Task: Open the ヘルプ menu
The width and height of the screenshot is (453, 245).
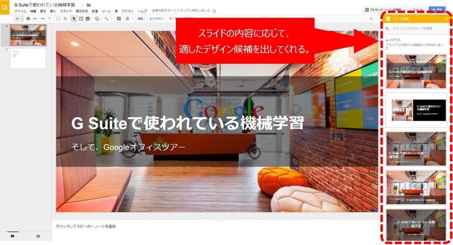Action: pyautogui.click(x=142, y=11)
